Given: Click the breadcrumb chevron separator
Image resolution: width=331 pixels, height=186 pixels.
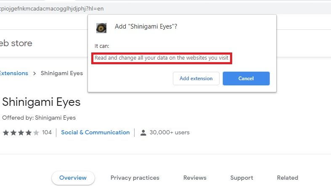Looking at the screenshot, I should coord(34,73).
